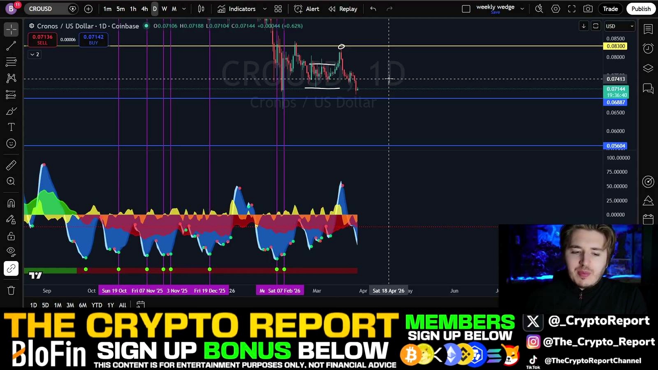Screen dimensions: 658x370
Task: Select the crosshair cursor tool
Action: (x=11, y=29)
